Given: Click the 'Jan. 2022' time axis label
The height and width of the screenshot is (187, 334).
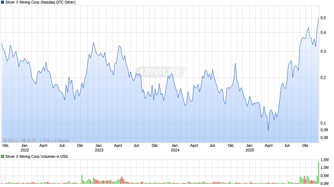Looking at the screenshot, I should [25, 148].
